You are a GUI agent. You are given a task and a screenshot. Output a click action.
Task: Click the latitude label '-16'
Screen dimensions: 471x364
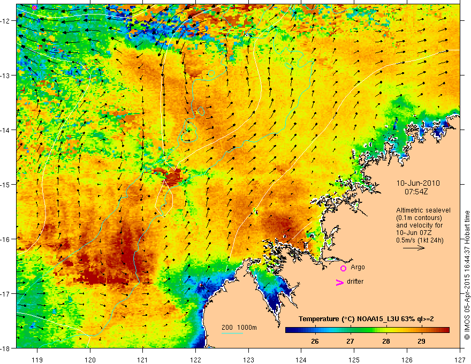(6, 239)
